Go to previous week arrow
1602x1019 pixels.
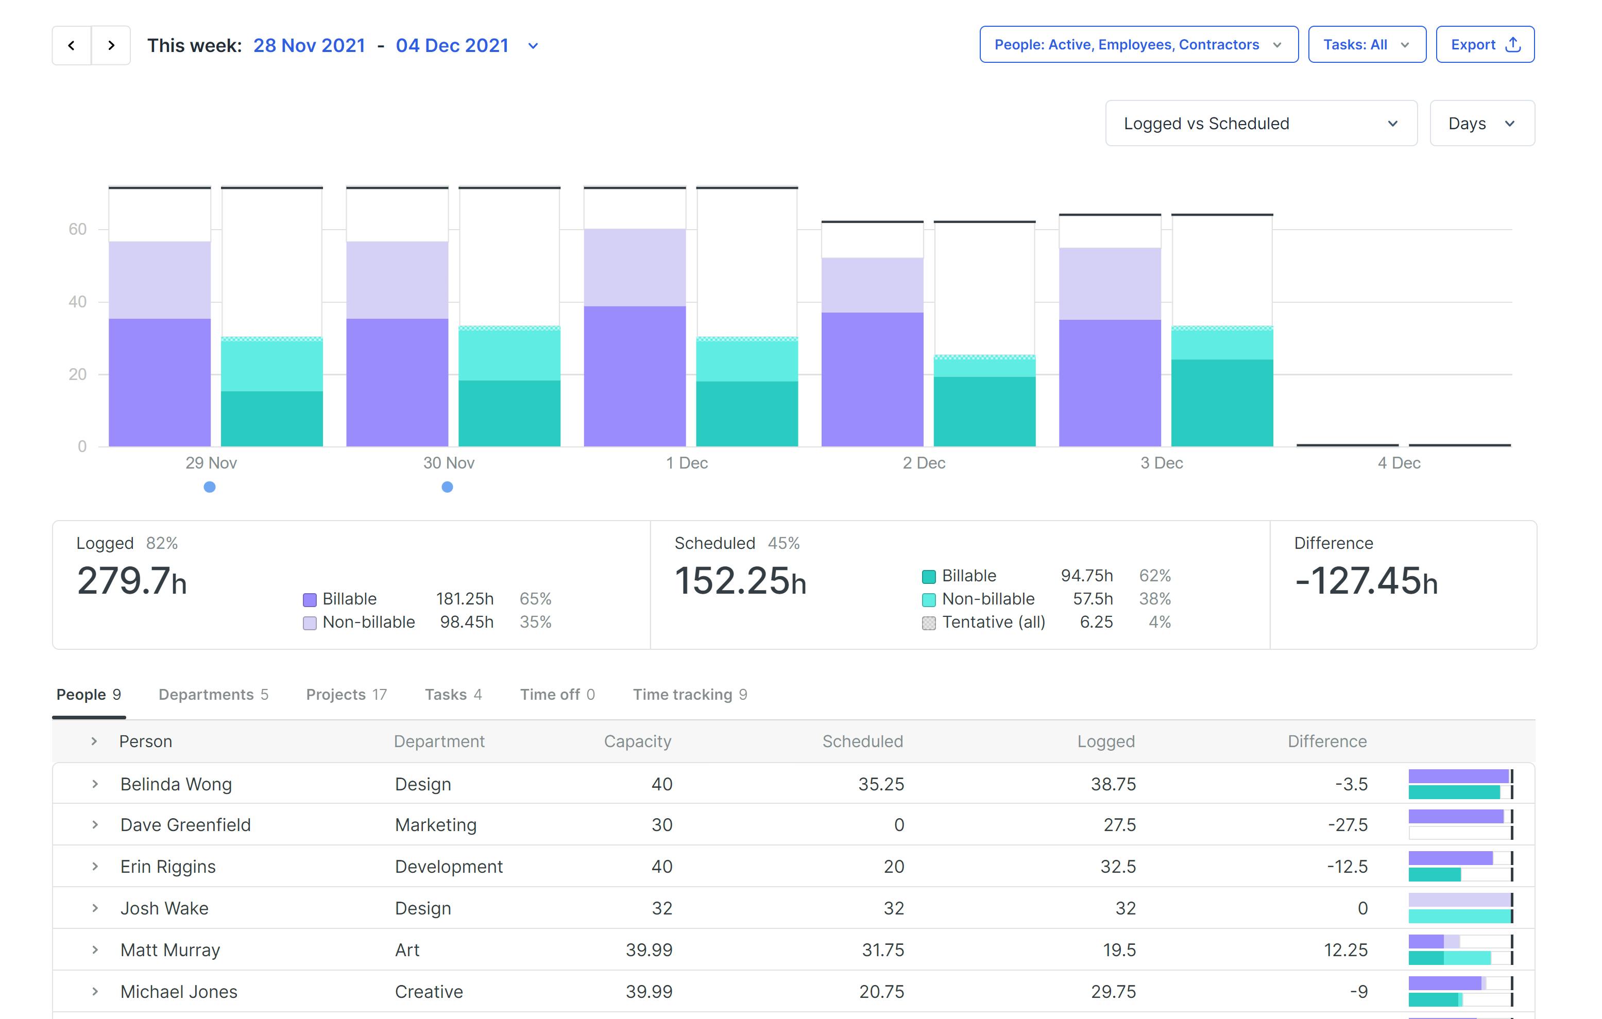coord(71,45)
